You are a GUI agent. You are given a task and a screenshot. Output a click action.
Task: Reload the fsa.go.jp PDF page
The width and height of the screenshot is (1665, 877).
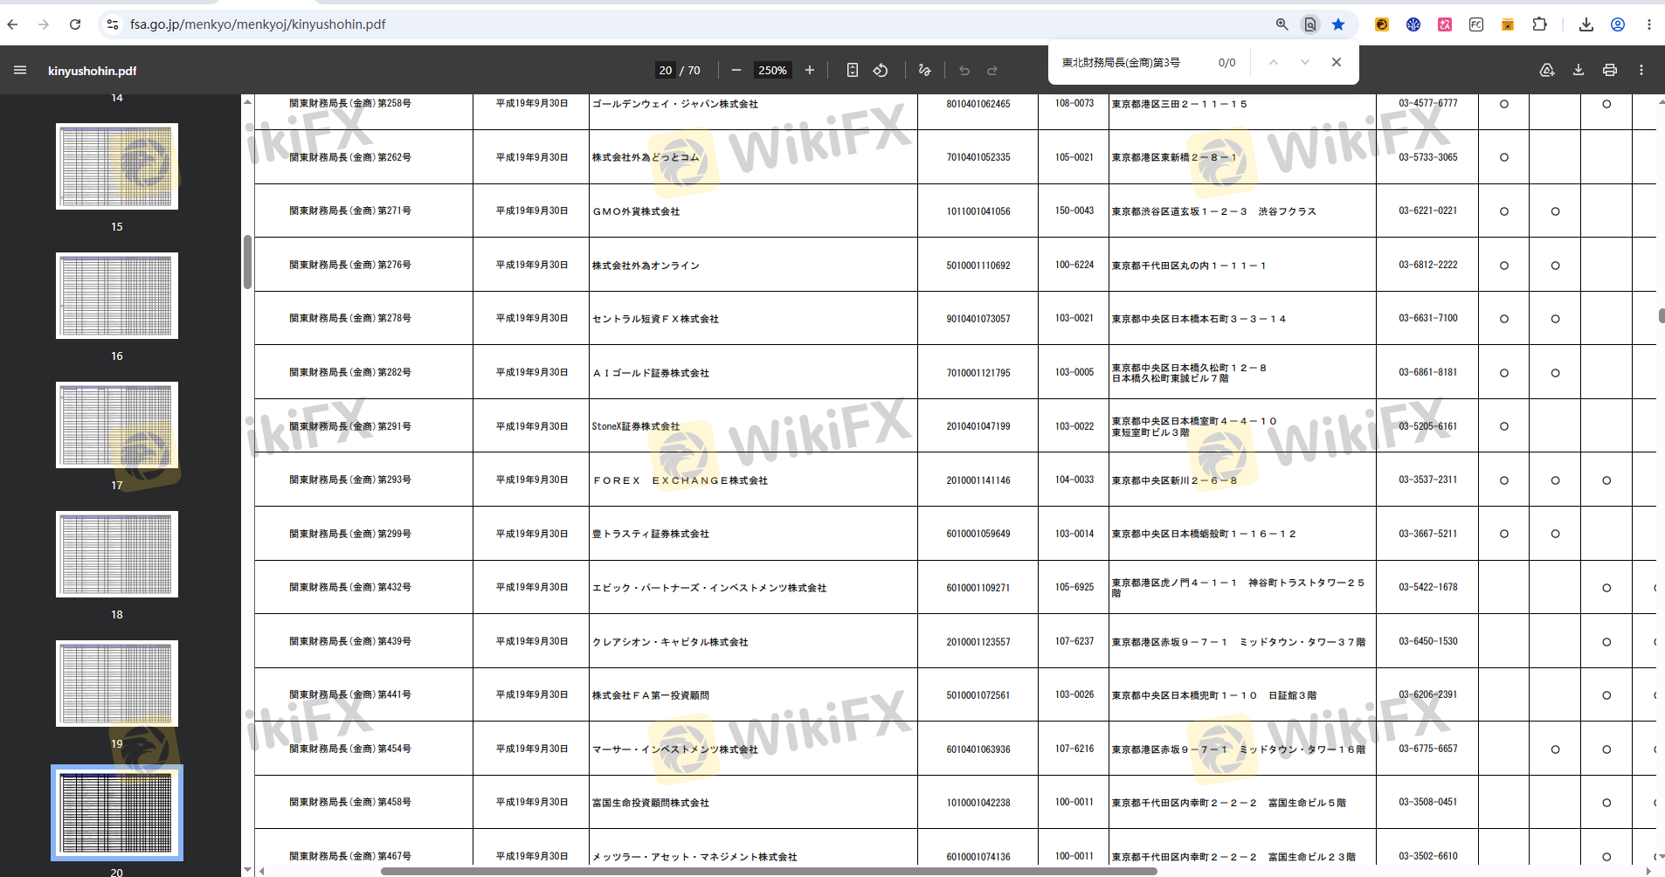pos(75,24)
